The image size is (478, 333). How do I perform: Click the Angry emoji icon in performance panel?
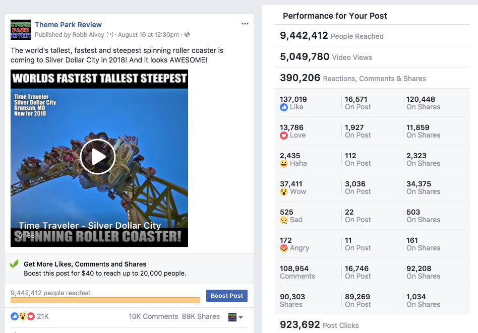[284, 248]
